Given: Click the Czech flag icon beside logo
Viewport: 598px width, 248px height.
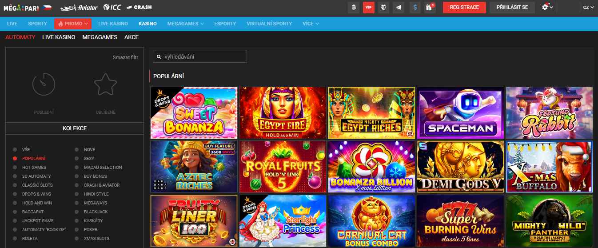Looking at the screenshot, I should tap(48, 8).
